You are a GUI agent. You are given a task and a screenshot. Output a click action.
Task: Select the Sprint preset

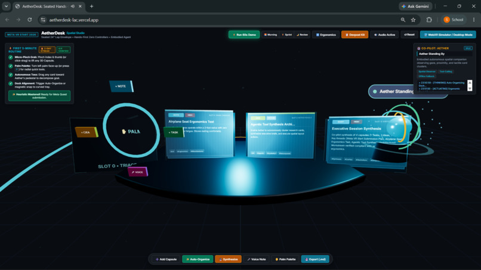tap(287, 35)
